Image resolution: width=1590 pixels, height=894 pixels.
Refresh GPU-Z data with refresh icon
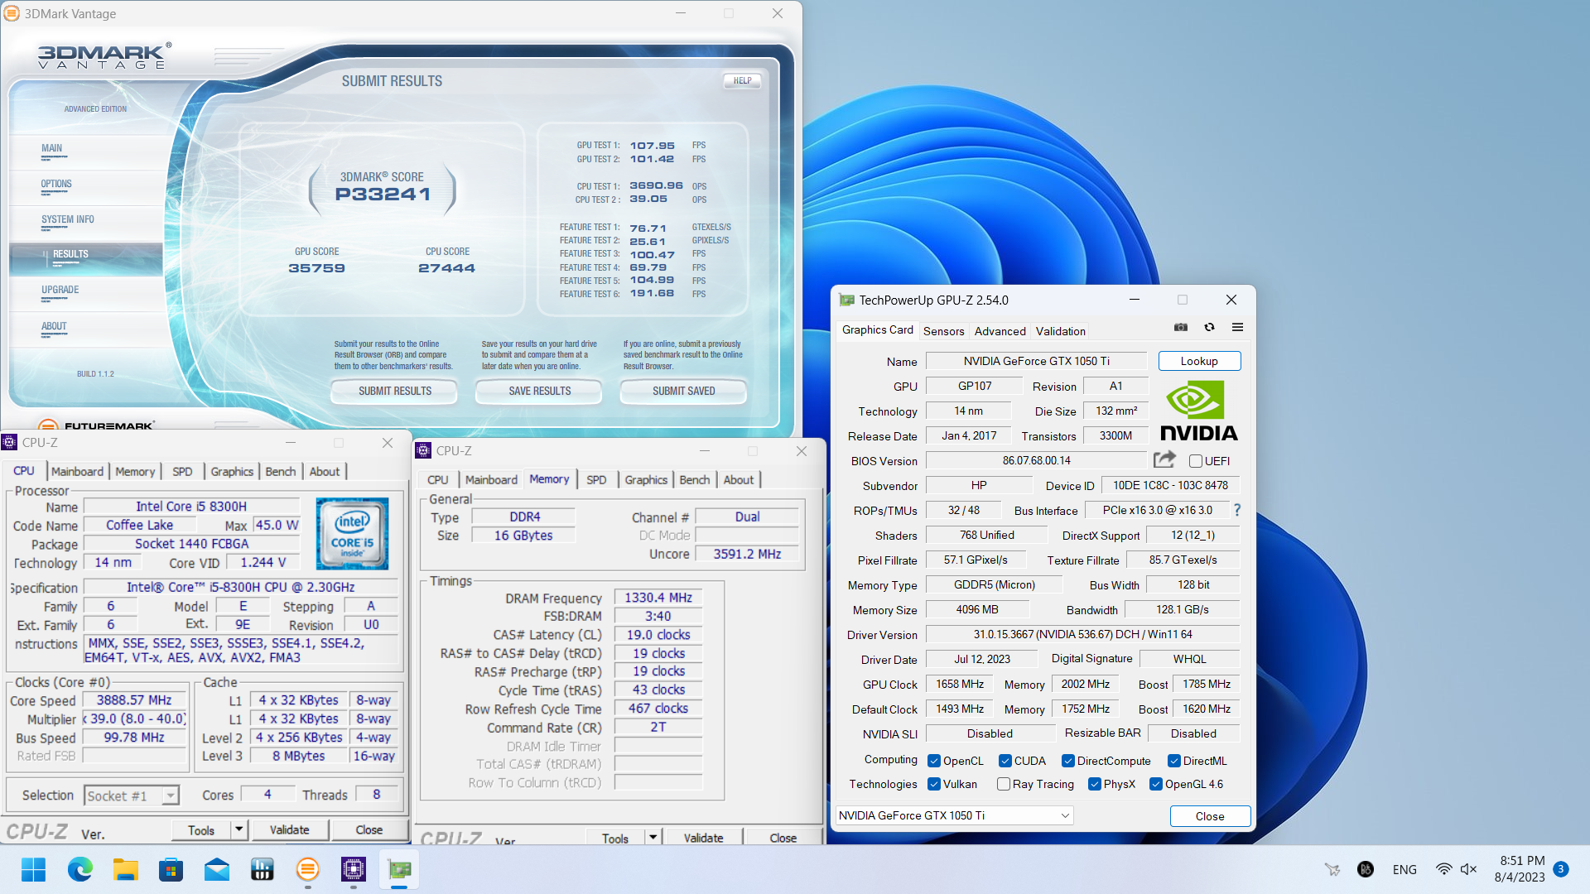tap(1210, 328)
